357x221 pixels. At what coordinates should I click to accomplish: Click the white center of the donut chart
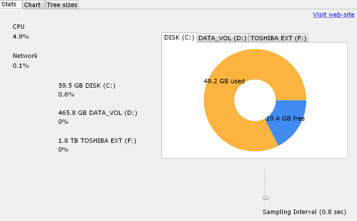point(255,100)
